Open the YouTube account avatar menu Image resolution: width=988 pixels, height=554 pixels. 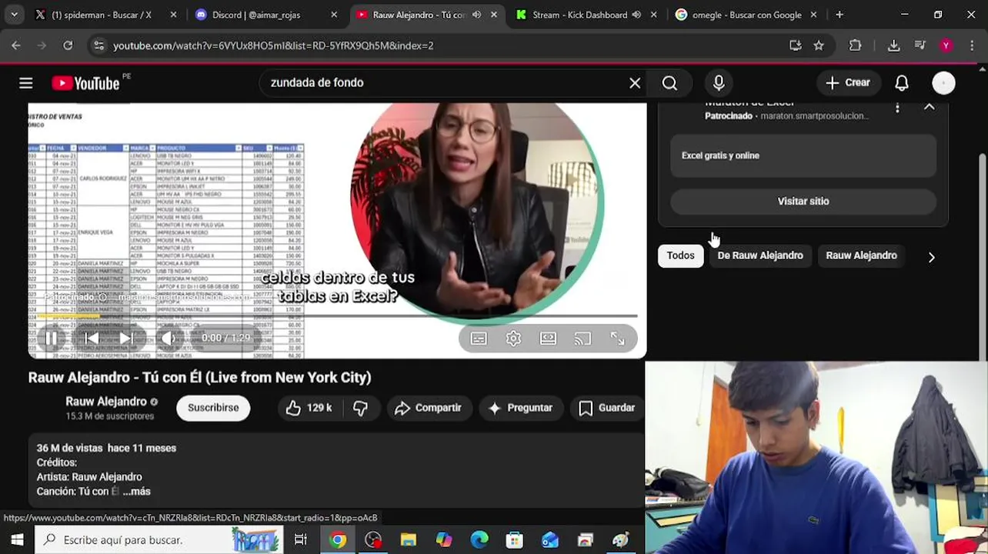click(x=943, y=83)
